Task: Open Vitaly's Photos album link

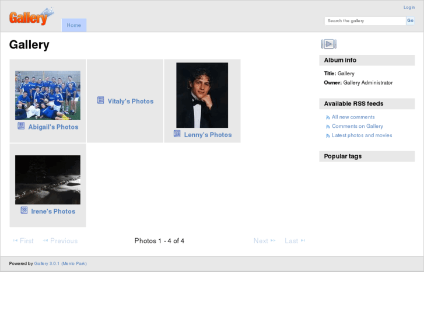Action: [x=131, y=101]
